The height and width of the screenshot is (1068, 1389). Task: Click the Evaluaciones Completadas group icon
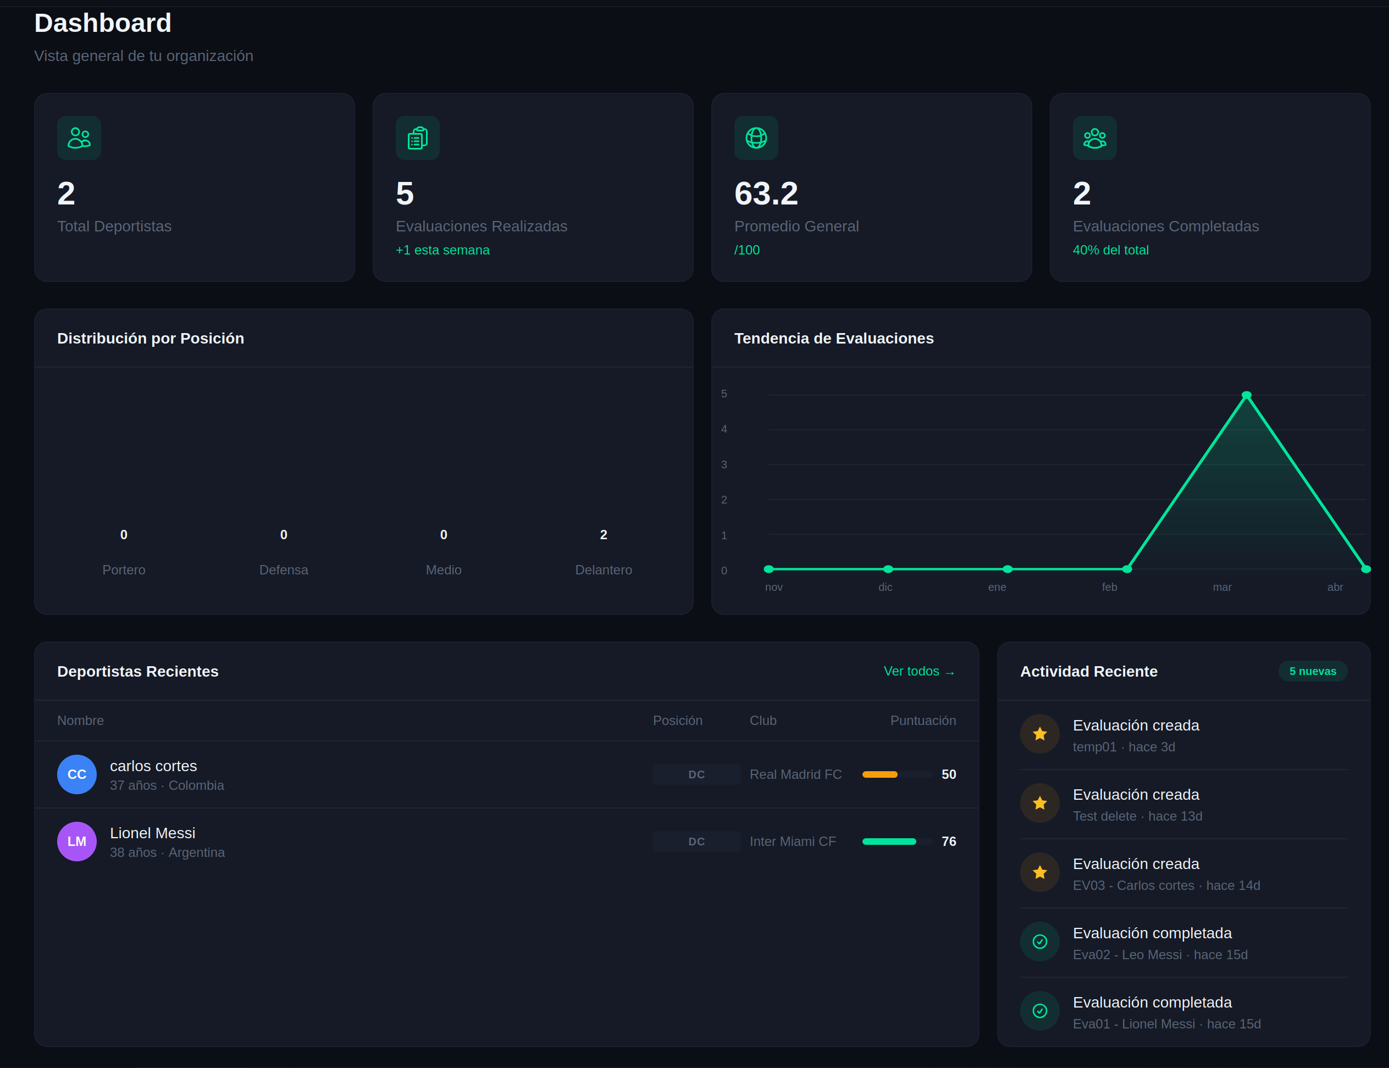point(1095,138)
